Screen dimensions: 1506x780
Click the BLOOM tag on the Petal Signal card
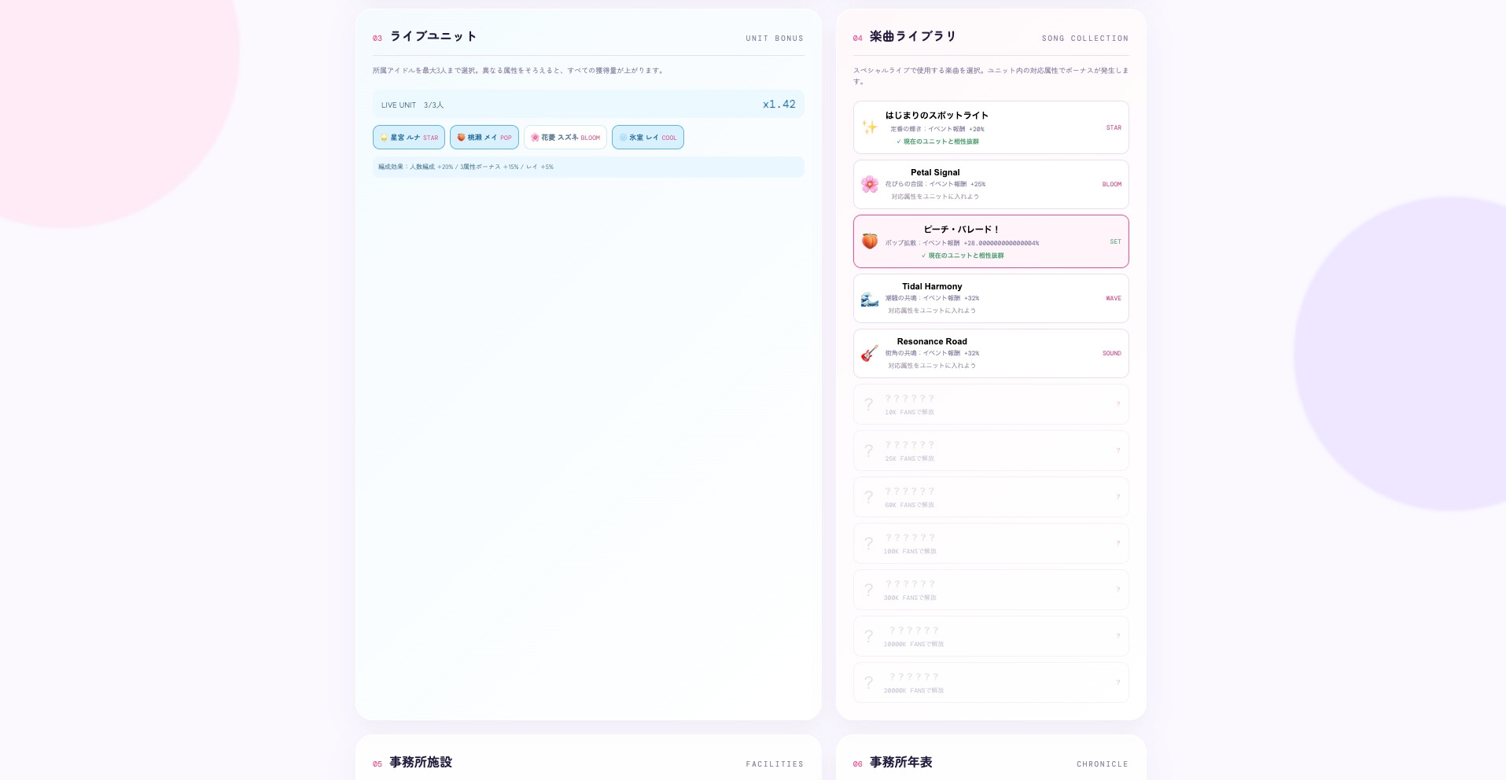tap(1112, 184)
